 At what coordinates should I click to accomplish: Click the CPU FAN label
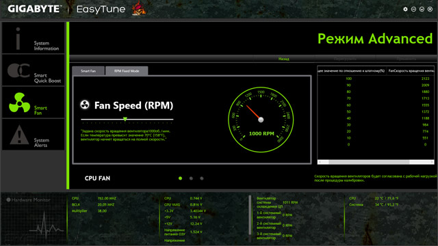tap(97, 178)
